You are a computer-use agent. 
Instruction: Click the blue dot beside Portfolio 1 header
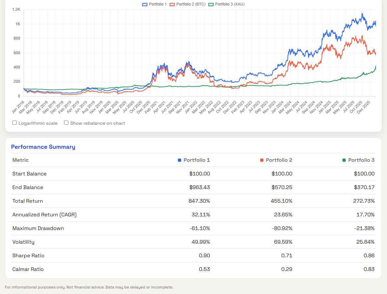[180, 160]
